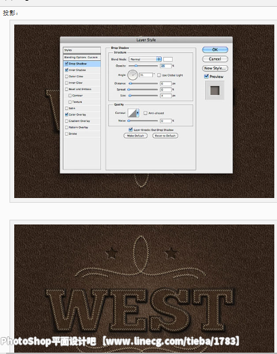Click the Noise value field
Screen dimensions: 277x354
click(x=166, y=121)
